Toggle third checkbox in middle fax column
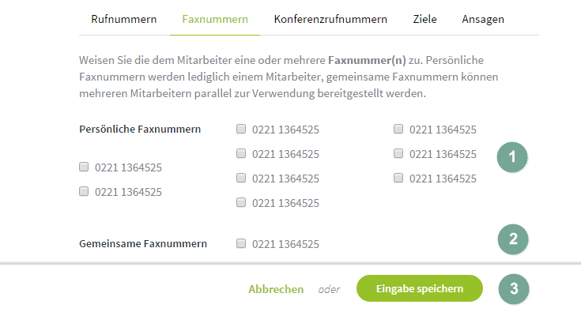581x312 pixels. click(241, 178)
